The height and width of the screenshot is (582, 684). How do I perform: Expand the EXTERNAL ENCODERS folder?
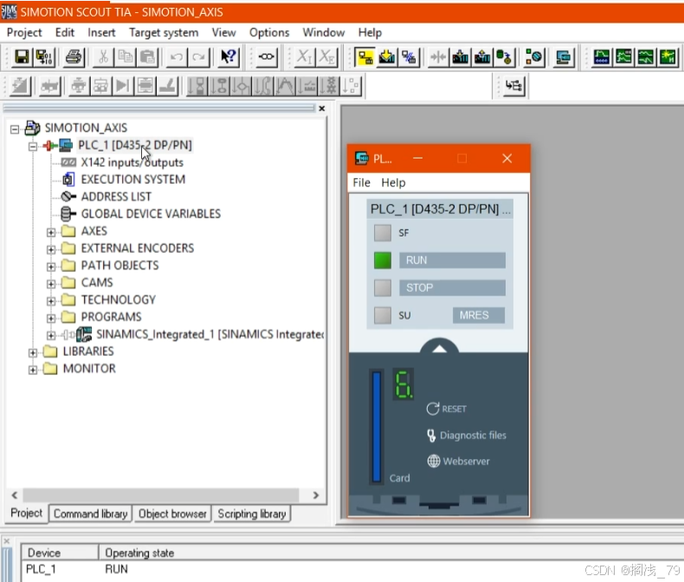[x=51, y=249]
